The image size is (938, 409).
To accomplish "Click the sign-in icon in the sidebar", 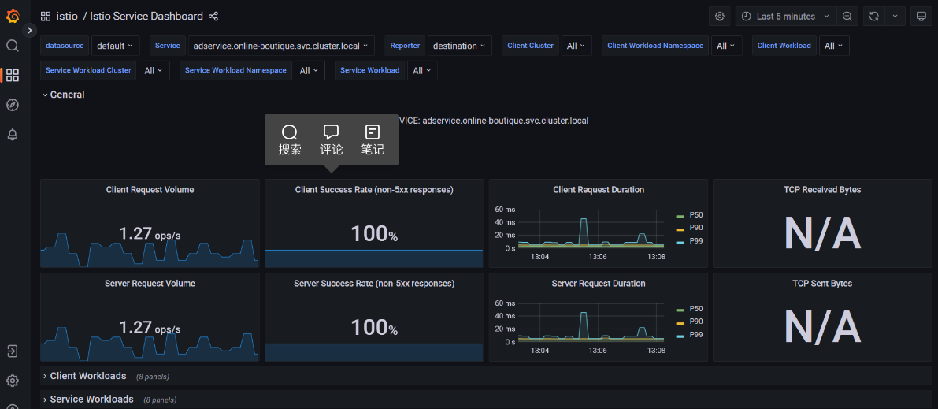I will [x=13, y=351].
